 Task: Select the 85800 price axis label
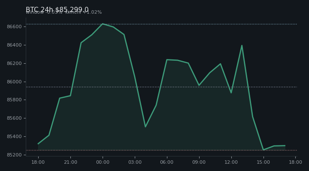click(x=14, y=100)
